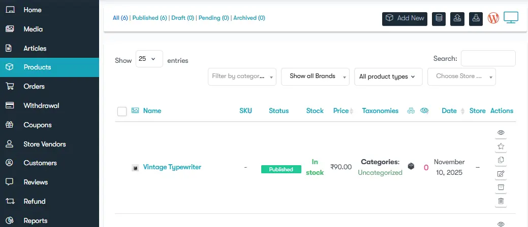Go to Store Vendors in sidebar

(44, 144)
